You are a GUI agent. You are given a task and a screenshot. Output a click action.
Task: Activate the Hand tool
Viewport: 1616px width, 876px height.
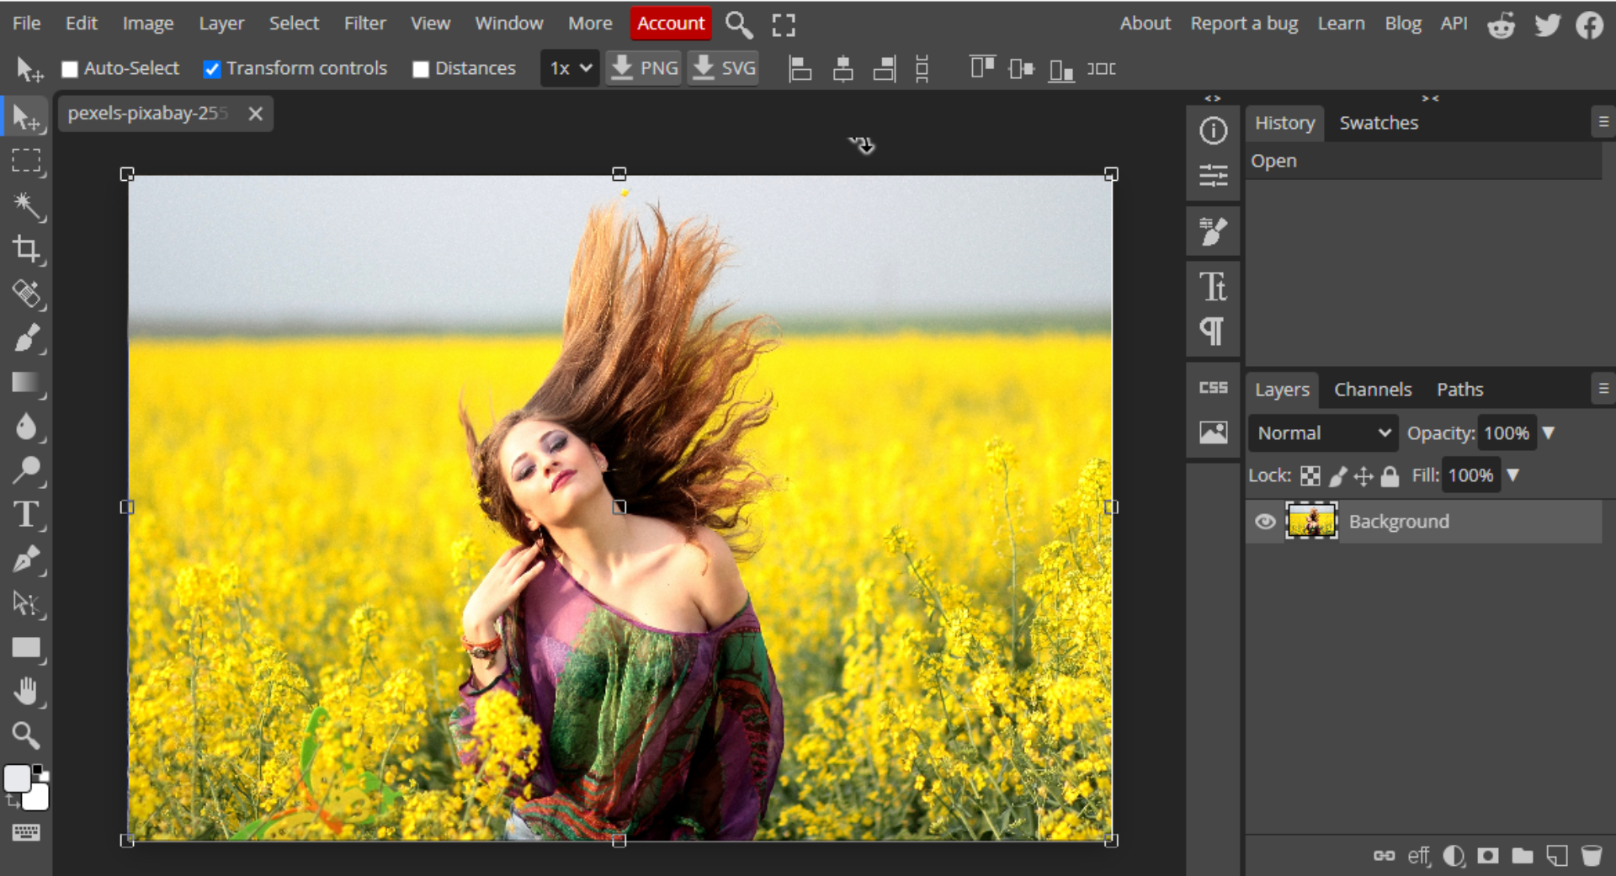point(26,692)
